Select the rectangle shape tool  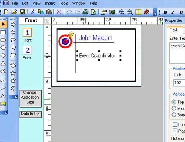click(x=3, y=32)
